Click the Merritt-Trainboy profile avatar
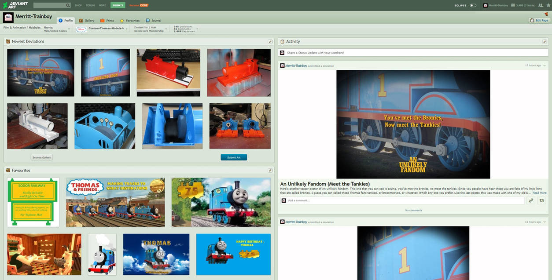The height and width of the screenshot is (280, 552). coord(8,18)
